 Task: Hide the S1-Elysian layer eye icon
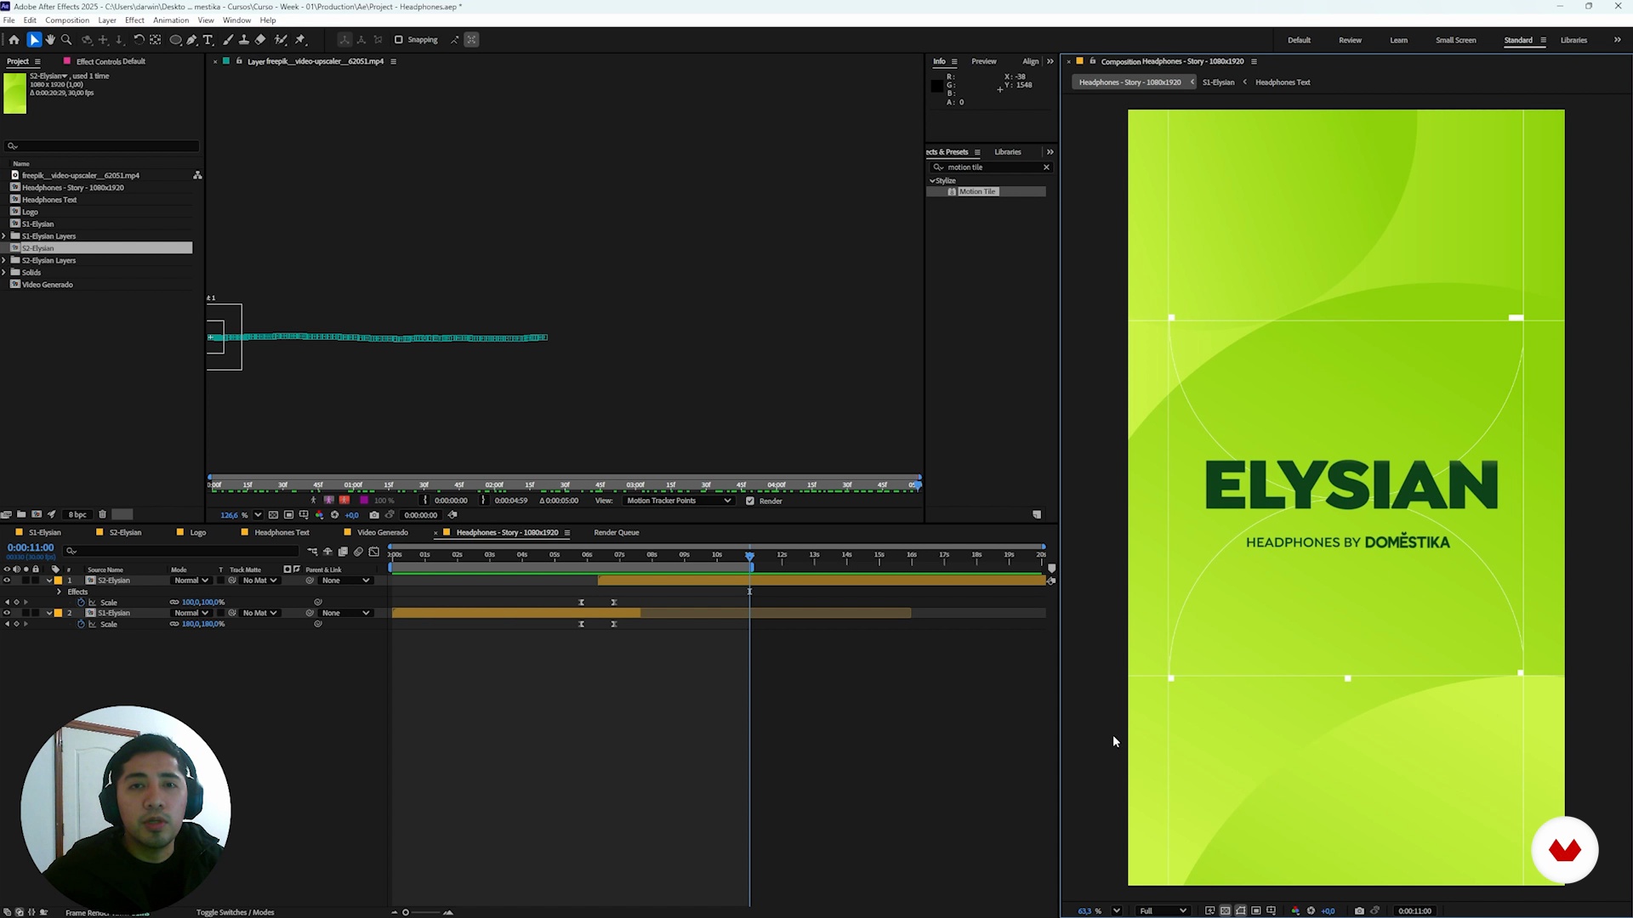coord(7,613)
